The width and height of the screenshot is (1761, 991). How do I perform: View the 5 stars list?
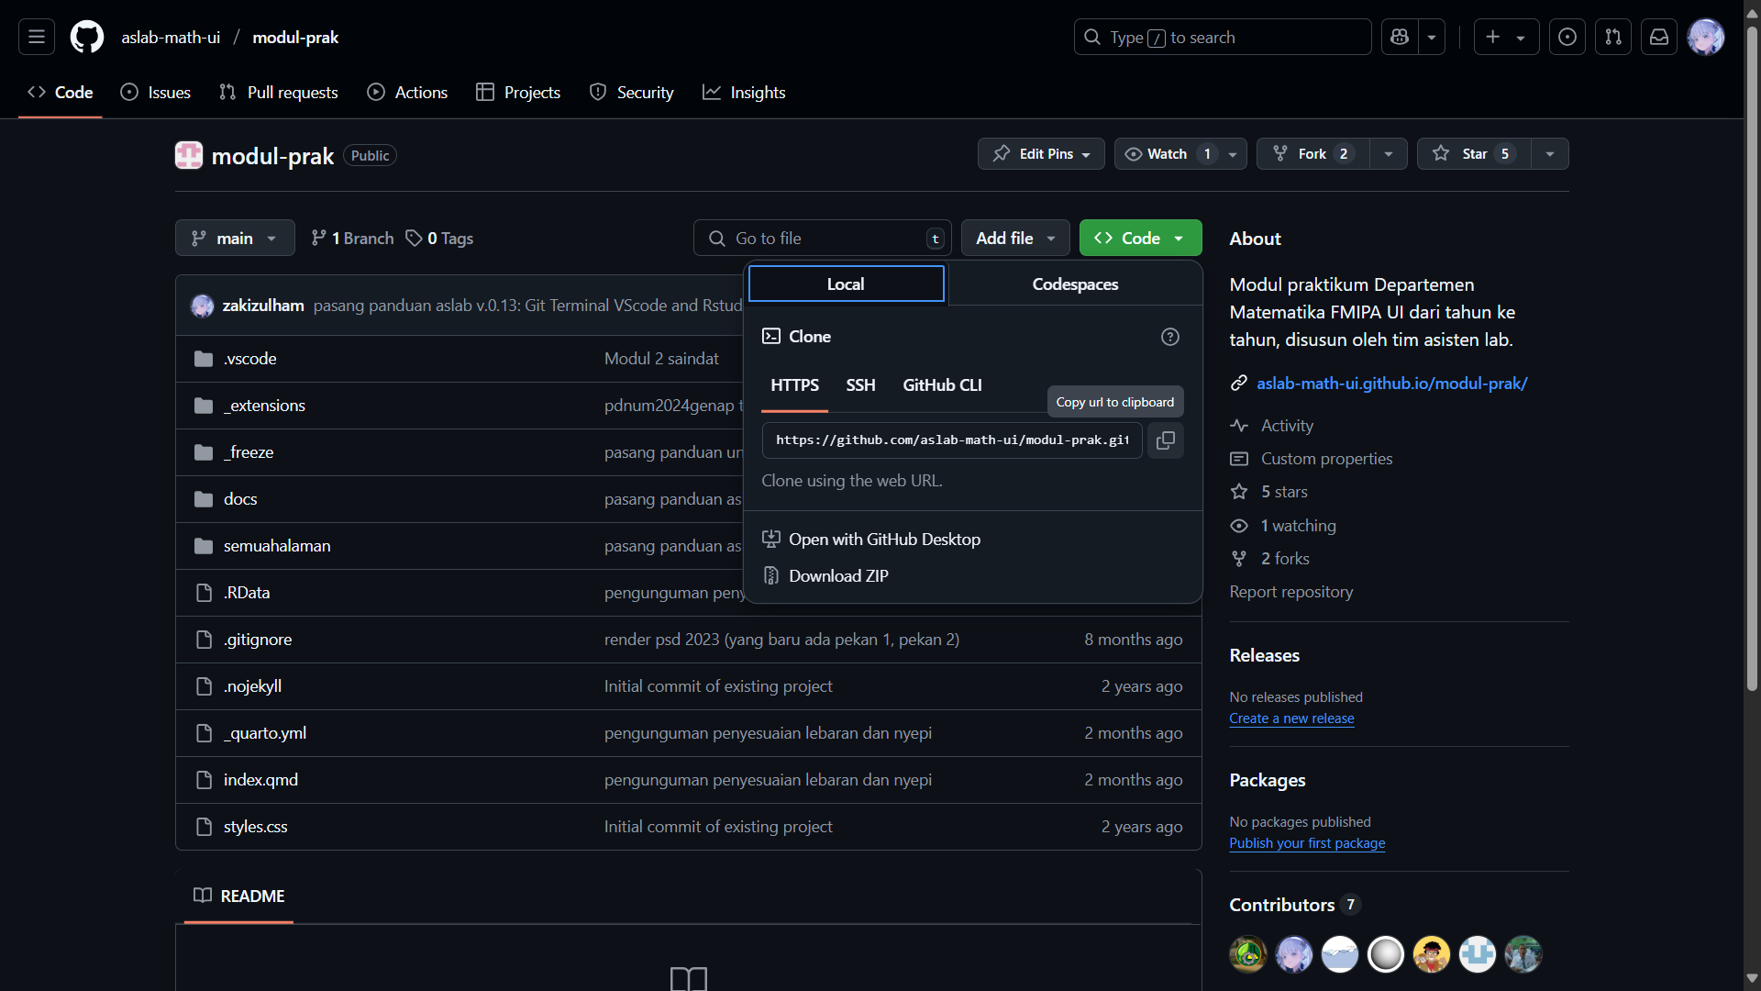[x=1284, y=492]
